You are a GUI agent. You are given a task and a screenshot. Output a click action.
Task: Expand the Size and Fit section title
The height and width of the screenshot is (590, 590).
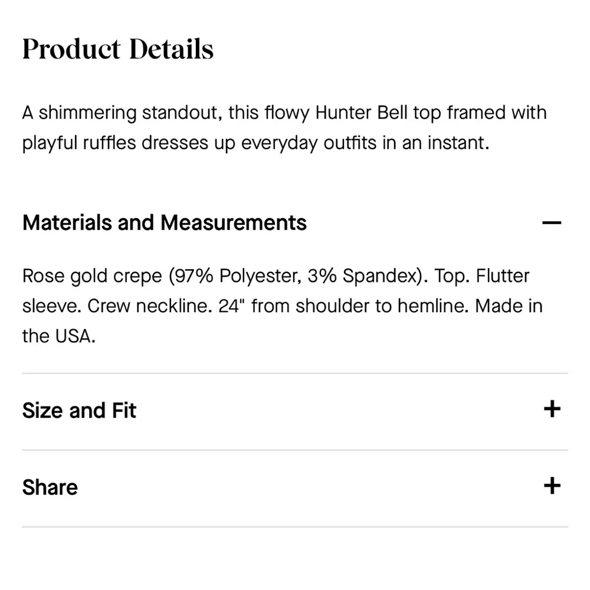(79, 410)
